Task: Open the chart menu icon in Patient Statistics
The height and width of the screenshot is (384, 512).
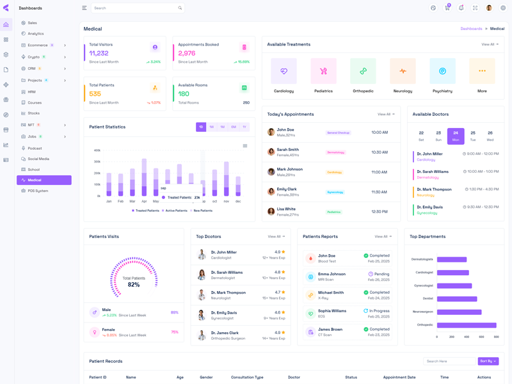Action: [245, 146]
